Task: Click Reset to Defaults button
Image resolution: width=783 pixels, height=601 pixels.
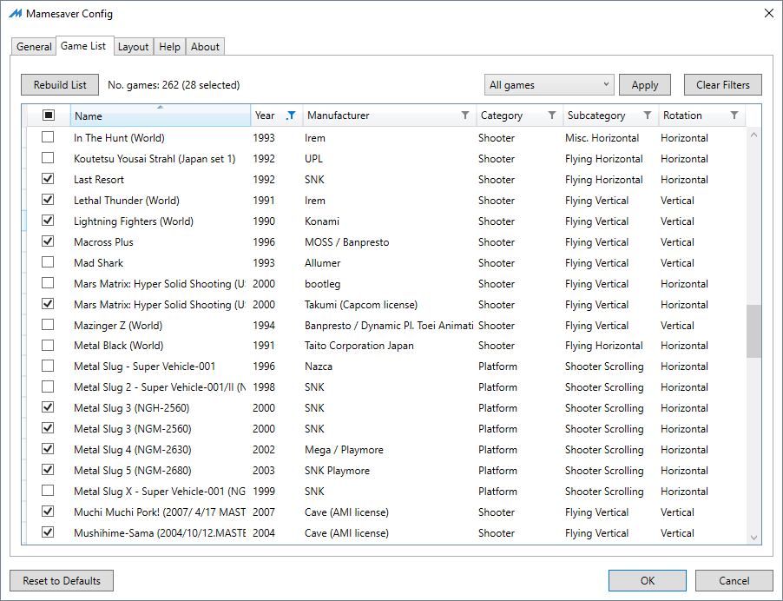Action: 62,580
